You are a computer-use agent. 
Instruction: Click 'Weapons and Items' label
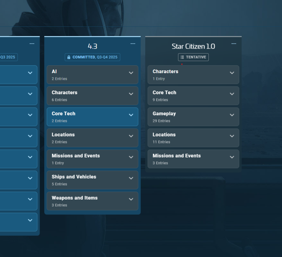tap(75, 198)
